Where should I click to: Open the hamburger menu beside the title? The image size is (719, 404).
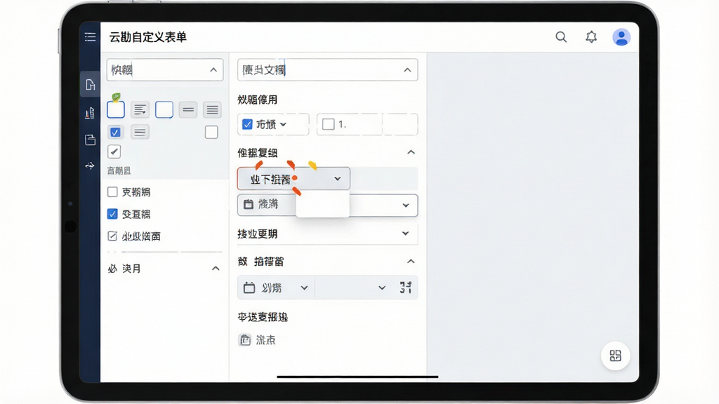click(90, 37)
